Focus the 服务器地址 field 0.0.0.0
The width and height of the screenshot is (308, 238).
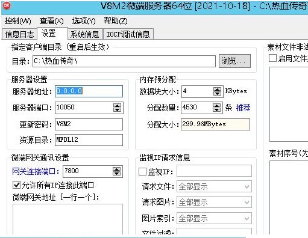[x=89, y=91]
